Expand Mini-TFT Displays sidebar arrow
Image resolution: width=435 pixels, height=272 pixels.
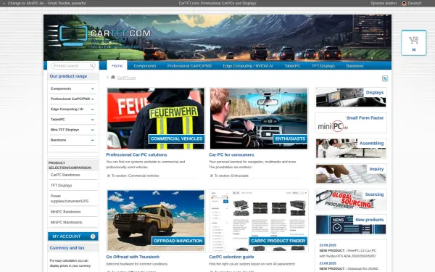tap(92, 130)
